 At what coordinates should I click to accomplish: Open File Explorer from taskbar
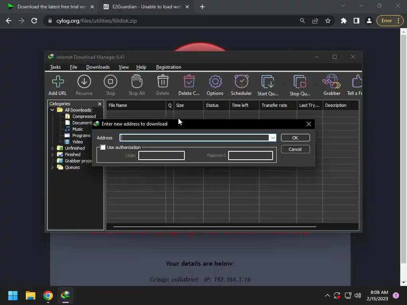[x=30, y=295]
